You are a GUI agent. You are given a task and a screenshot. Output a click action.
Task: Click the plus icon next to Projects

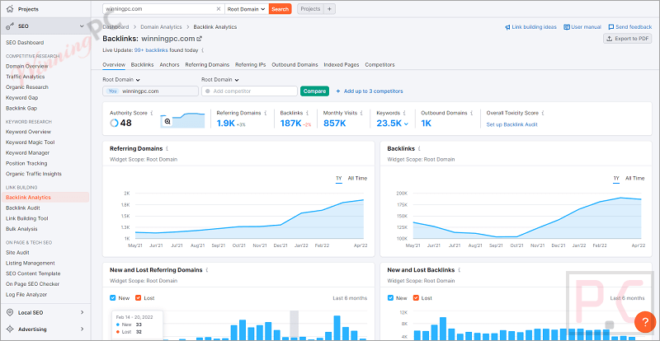329,9
